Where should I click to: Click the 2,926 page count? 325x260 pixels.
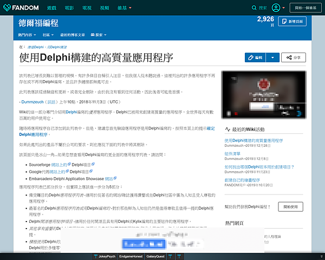[265, 19]
